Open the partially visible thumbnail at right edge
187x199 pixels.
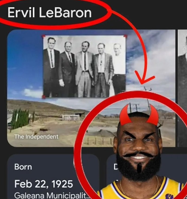pyautogui.click(x=182, y=88)
